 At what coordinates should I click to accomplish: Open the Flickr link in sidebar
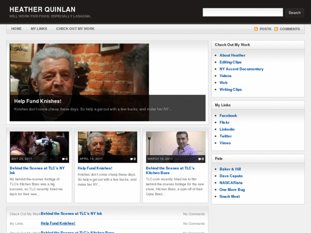click(x=225, y=122)
